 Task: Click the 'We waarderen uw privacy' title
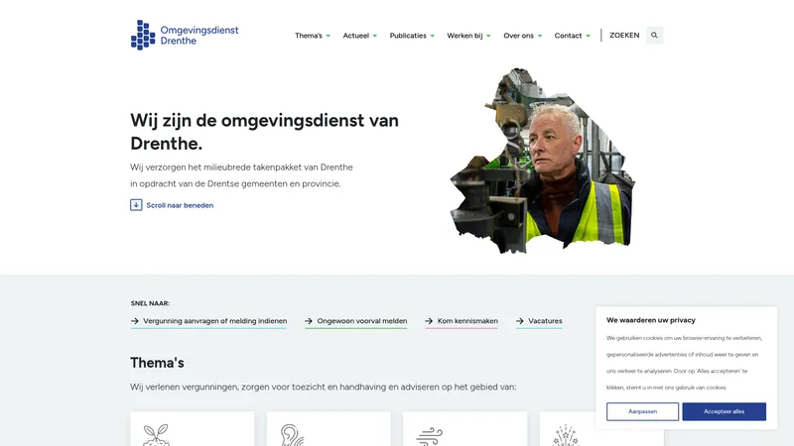[651, 320]
